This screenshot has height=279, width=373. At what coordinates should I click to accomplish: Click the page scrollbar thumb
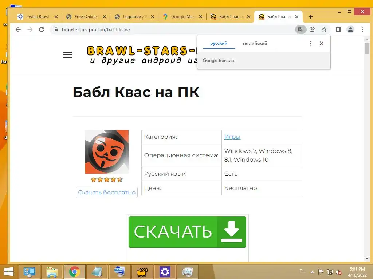366,48
